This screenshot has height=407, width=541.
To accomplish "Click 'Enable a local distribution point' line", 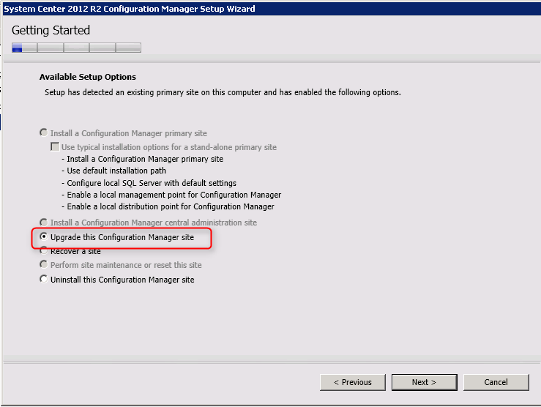I will [168, 206].
